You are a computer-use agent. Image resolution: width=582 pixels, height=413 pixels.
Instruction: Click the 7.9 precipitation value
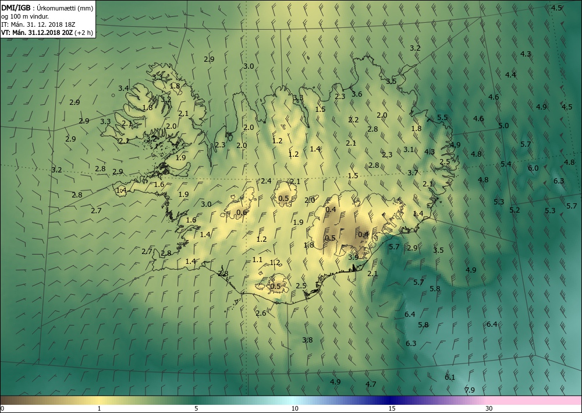tap(470, 390)
